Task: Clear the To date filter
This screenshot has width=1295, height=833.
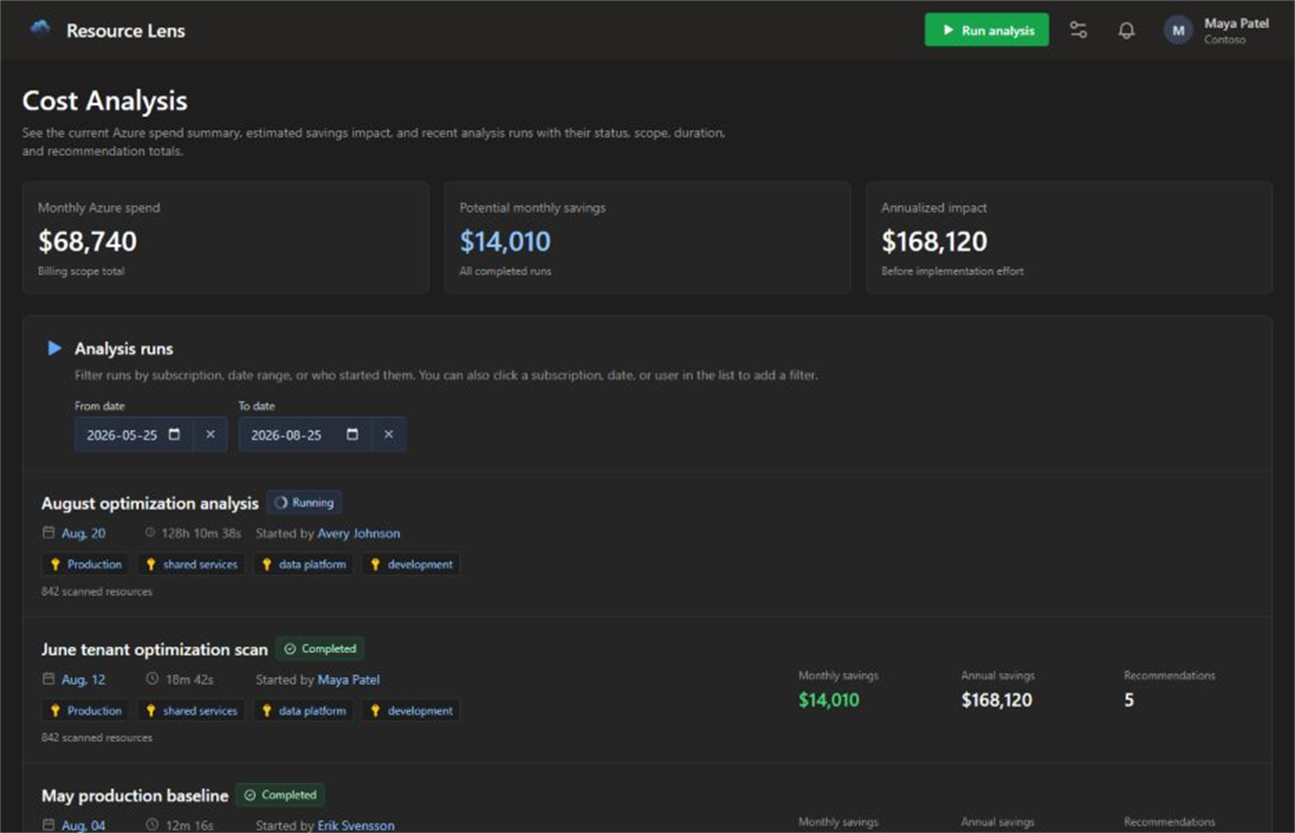Action: pos(389,435)
